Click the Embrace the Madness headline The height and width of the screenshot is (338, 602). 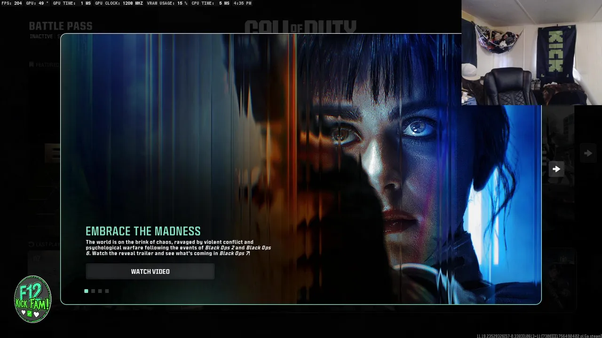(143, 231)
